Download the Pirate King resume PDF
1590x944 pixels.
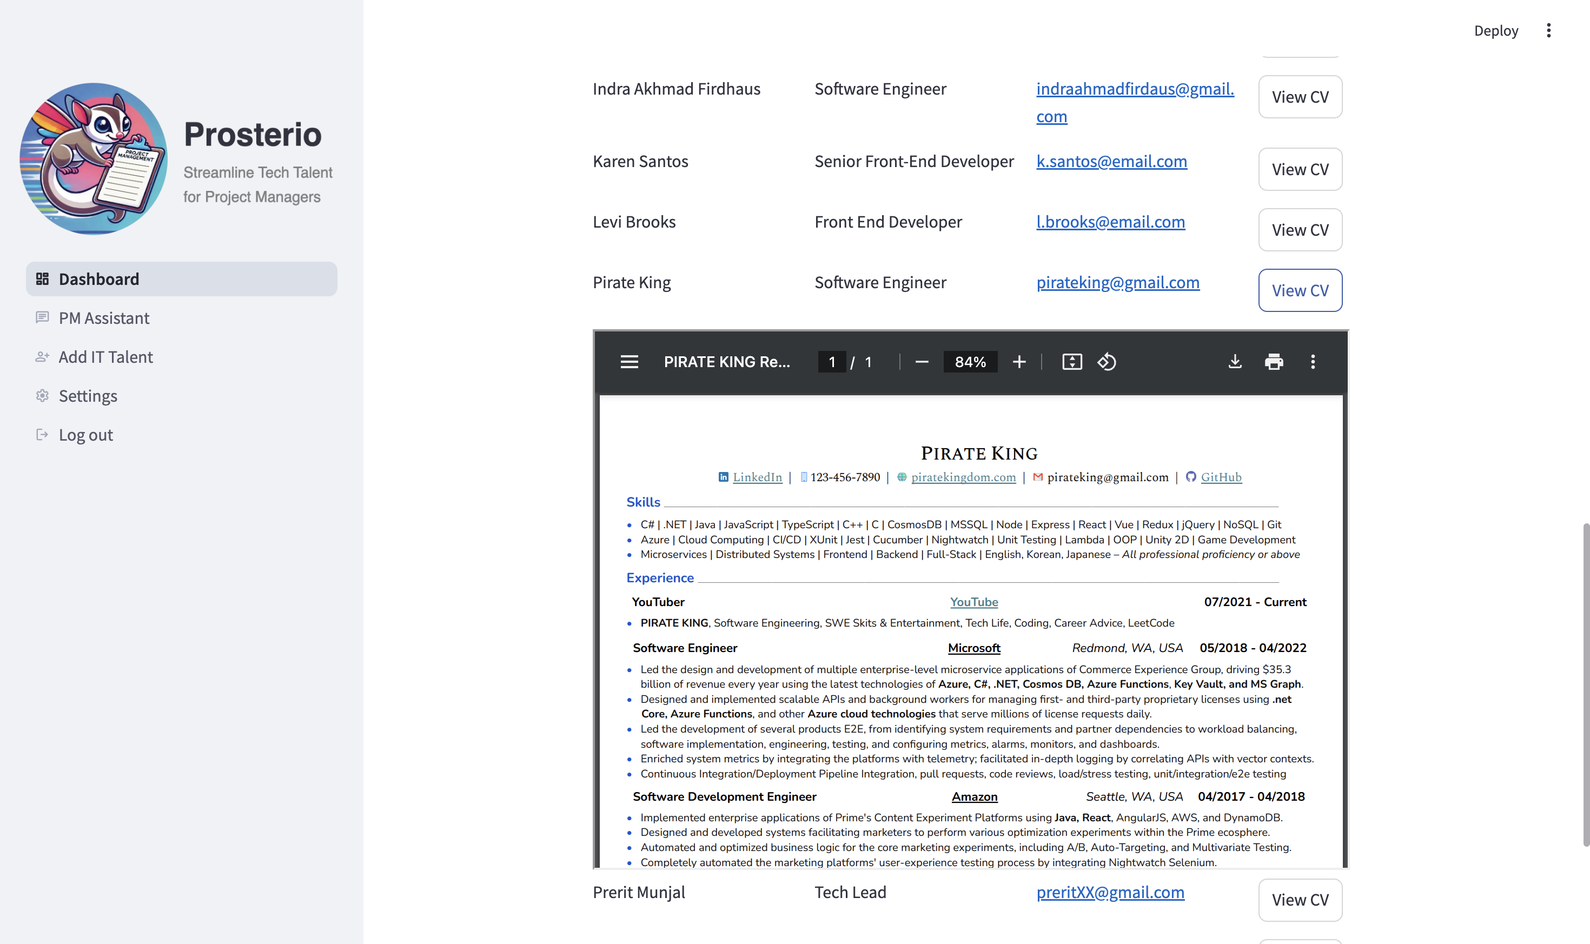(1234, 362)
